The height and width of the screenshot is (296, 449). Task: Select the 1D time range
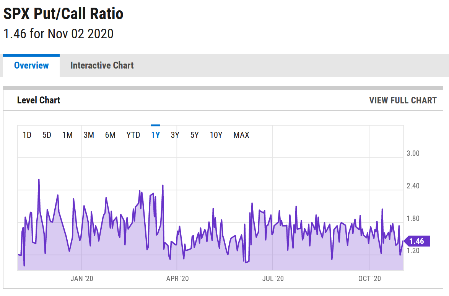pos(27,135)
